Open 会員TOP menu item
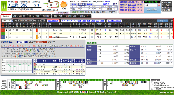The image size is (175, 95). (166, 3)
